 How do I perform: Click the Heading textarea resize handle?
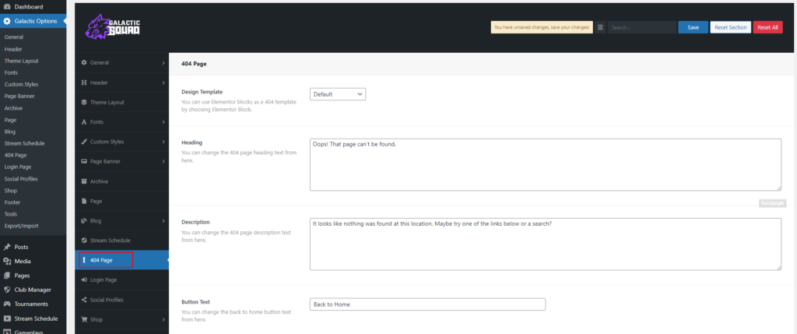click(778, 188)
